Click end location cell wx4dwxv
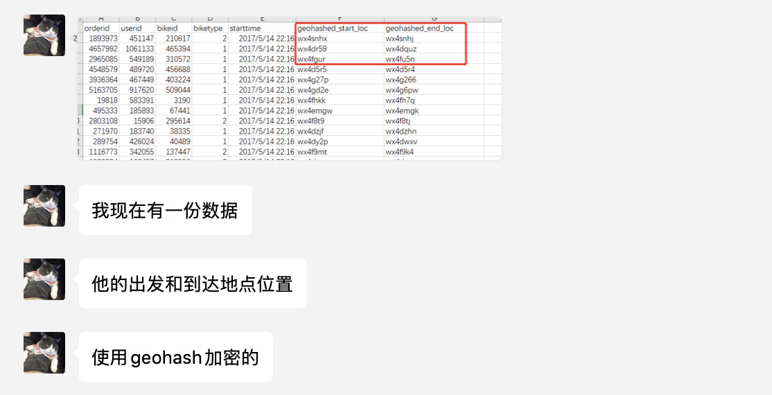Image resolution: width=772 pixels, height=395 pixels. tap(434, 141)
